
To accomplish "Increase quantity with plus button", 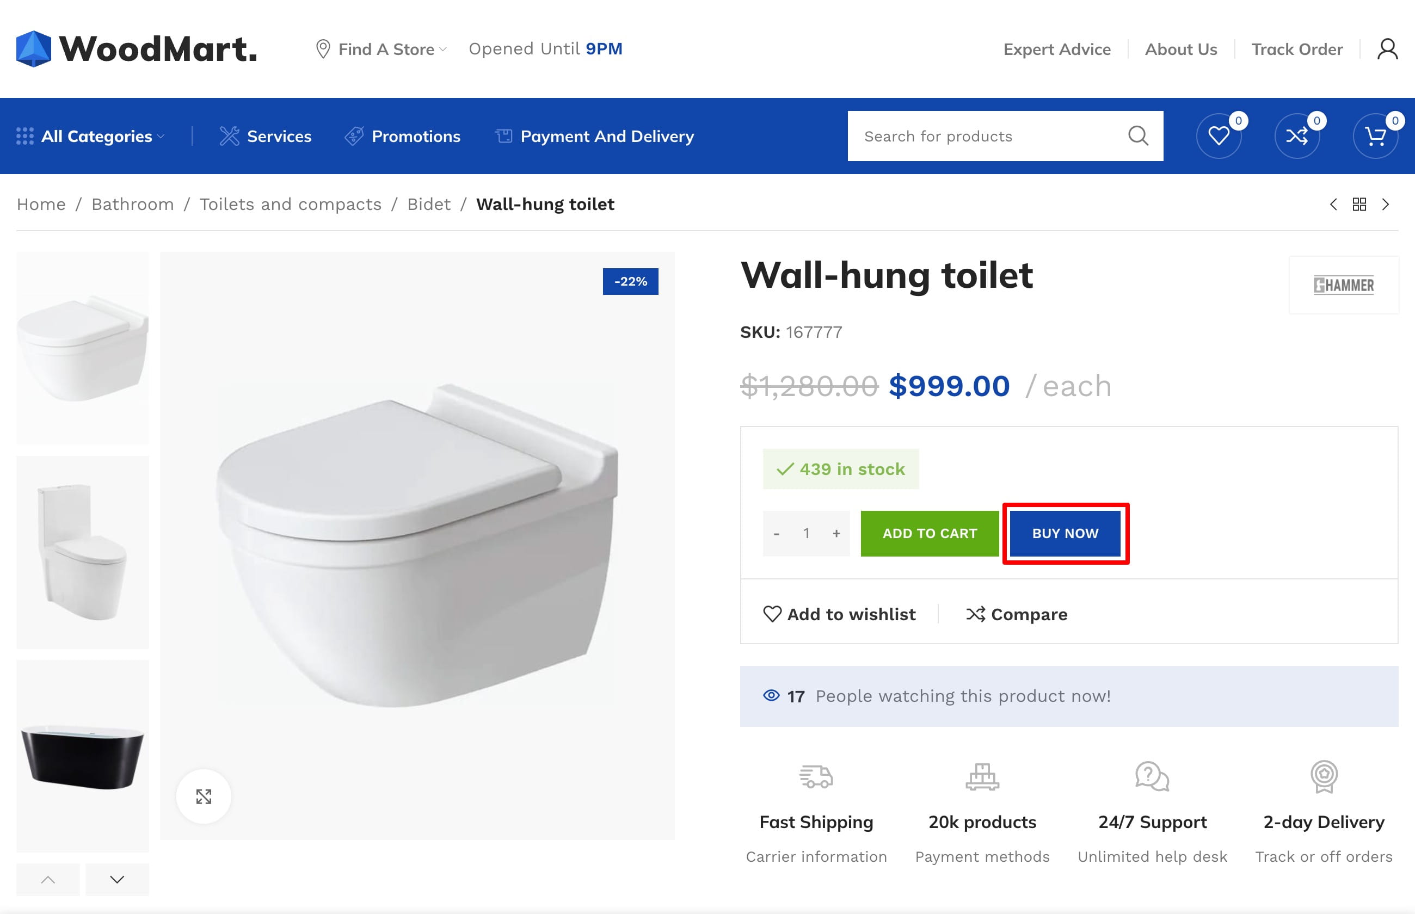I will point(836,533).
